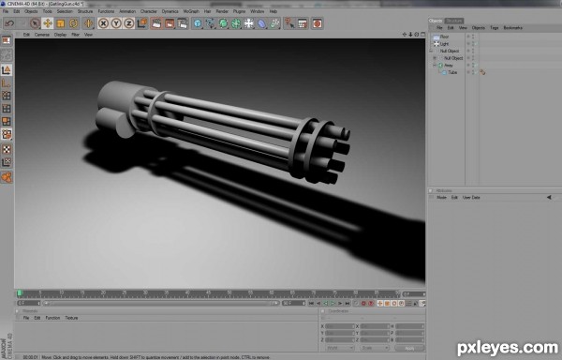This screenshot has height=360, width=562.
Task: Open Bookmarks menu in Object Manager
Action: pyautogui.click(x=513, y=27)
